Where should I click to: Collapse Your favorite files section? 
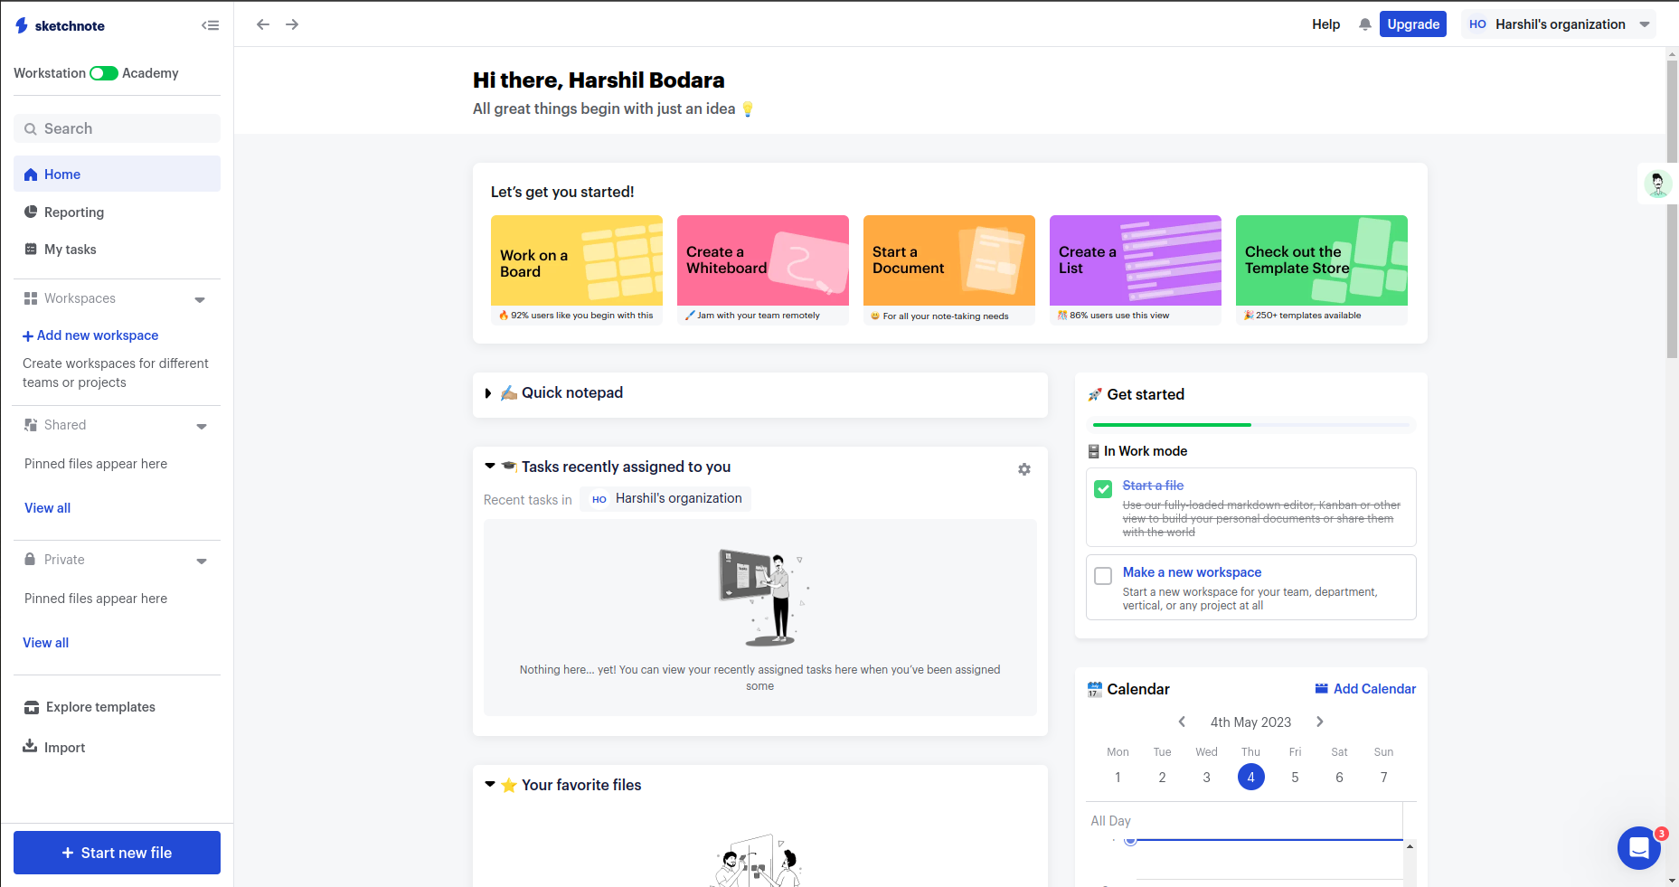490,785
